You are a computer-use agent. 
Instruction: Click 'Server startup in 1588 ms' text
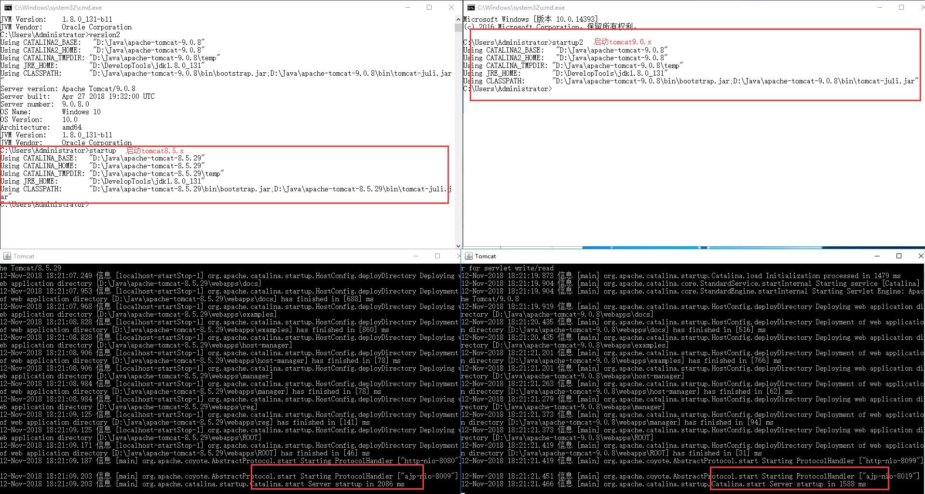point(817,484)
